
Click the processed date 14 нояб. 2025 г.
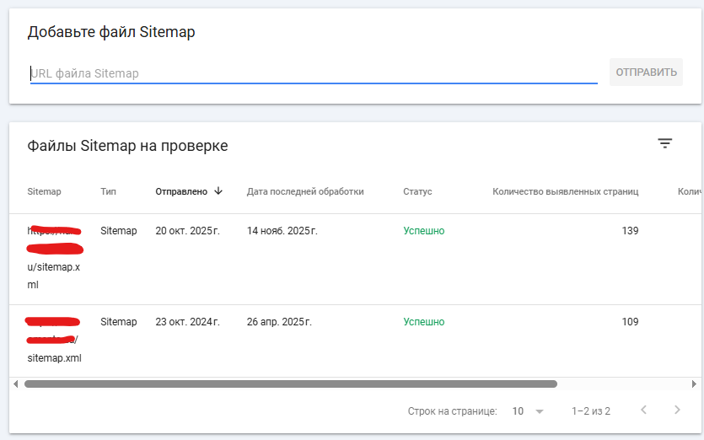282,231
